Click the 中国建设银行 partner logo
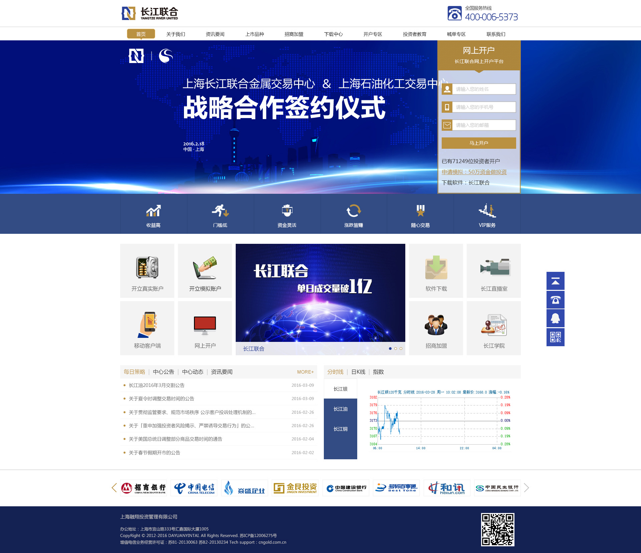 346,488
